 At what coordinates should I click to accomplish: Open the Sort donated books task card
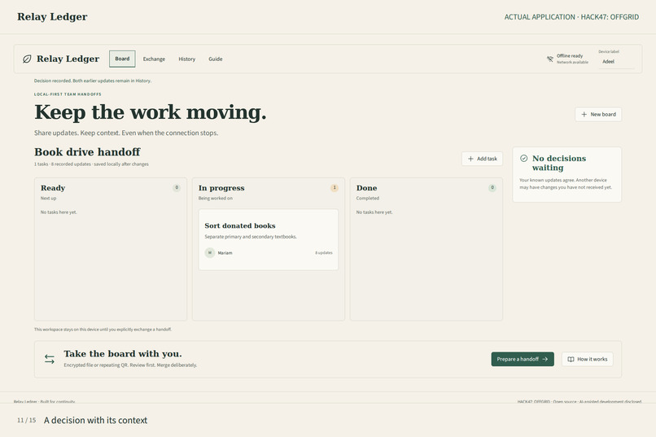click(269, 240)
